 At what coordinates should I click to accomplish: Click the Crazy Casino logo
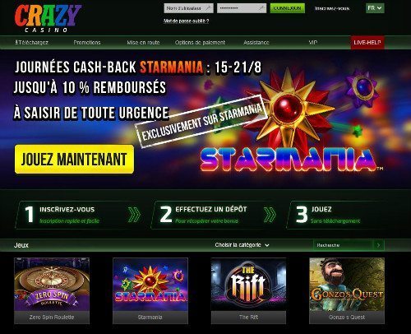click(x=48, y=19)
